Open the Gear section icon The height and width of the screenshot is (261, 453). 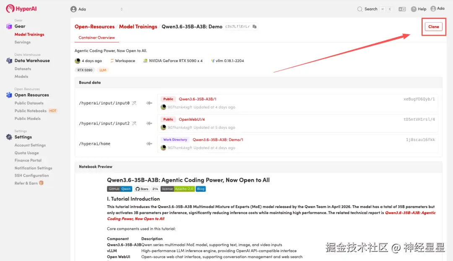click(9, 26)
